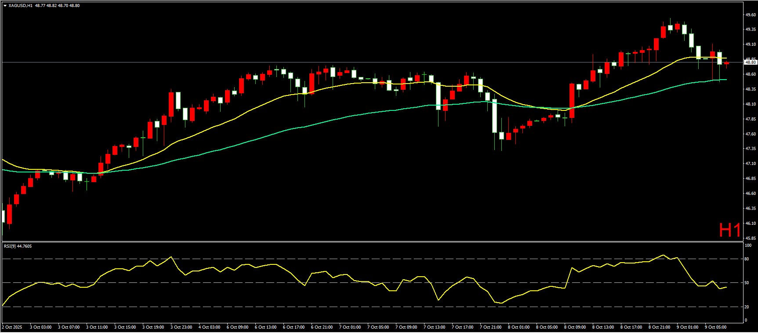Viewport: 758px width, 333px height.
Task: Click the RSI 50 level axis label
Action: coord(747,283)
